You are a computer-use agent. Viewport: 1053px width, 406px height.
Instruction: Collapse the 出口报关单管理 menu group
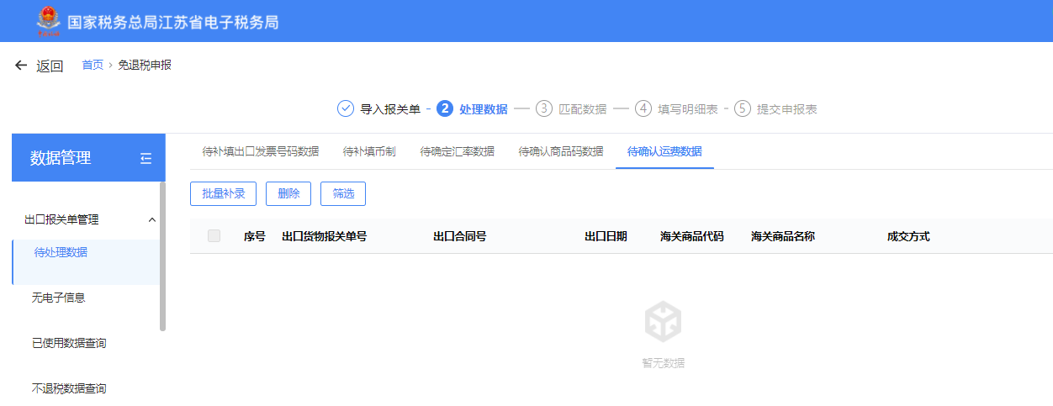(152, 220)
